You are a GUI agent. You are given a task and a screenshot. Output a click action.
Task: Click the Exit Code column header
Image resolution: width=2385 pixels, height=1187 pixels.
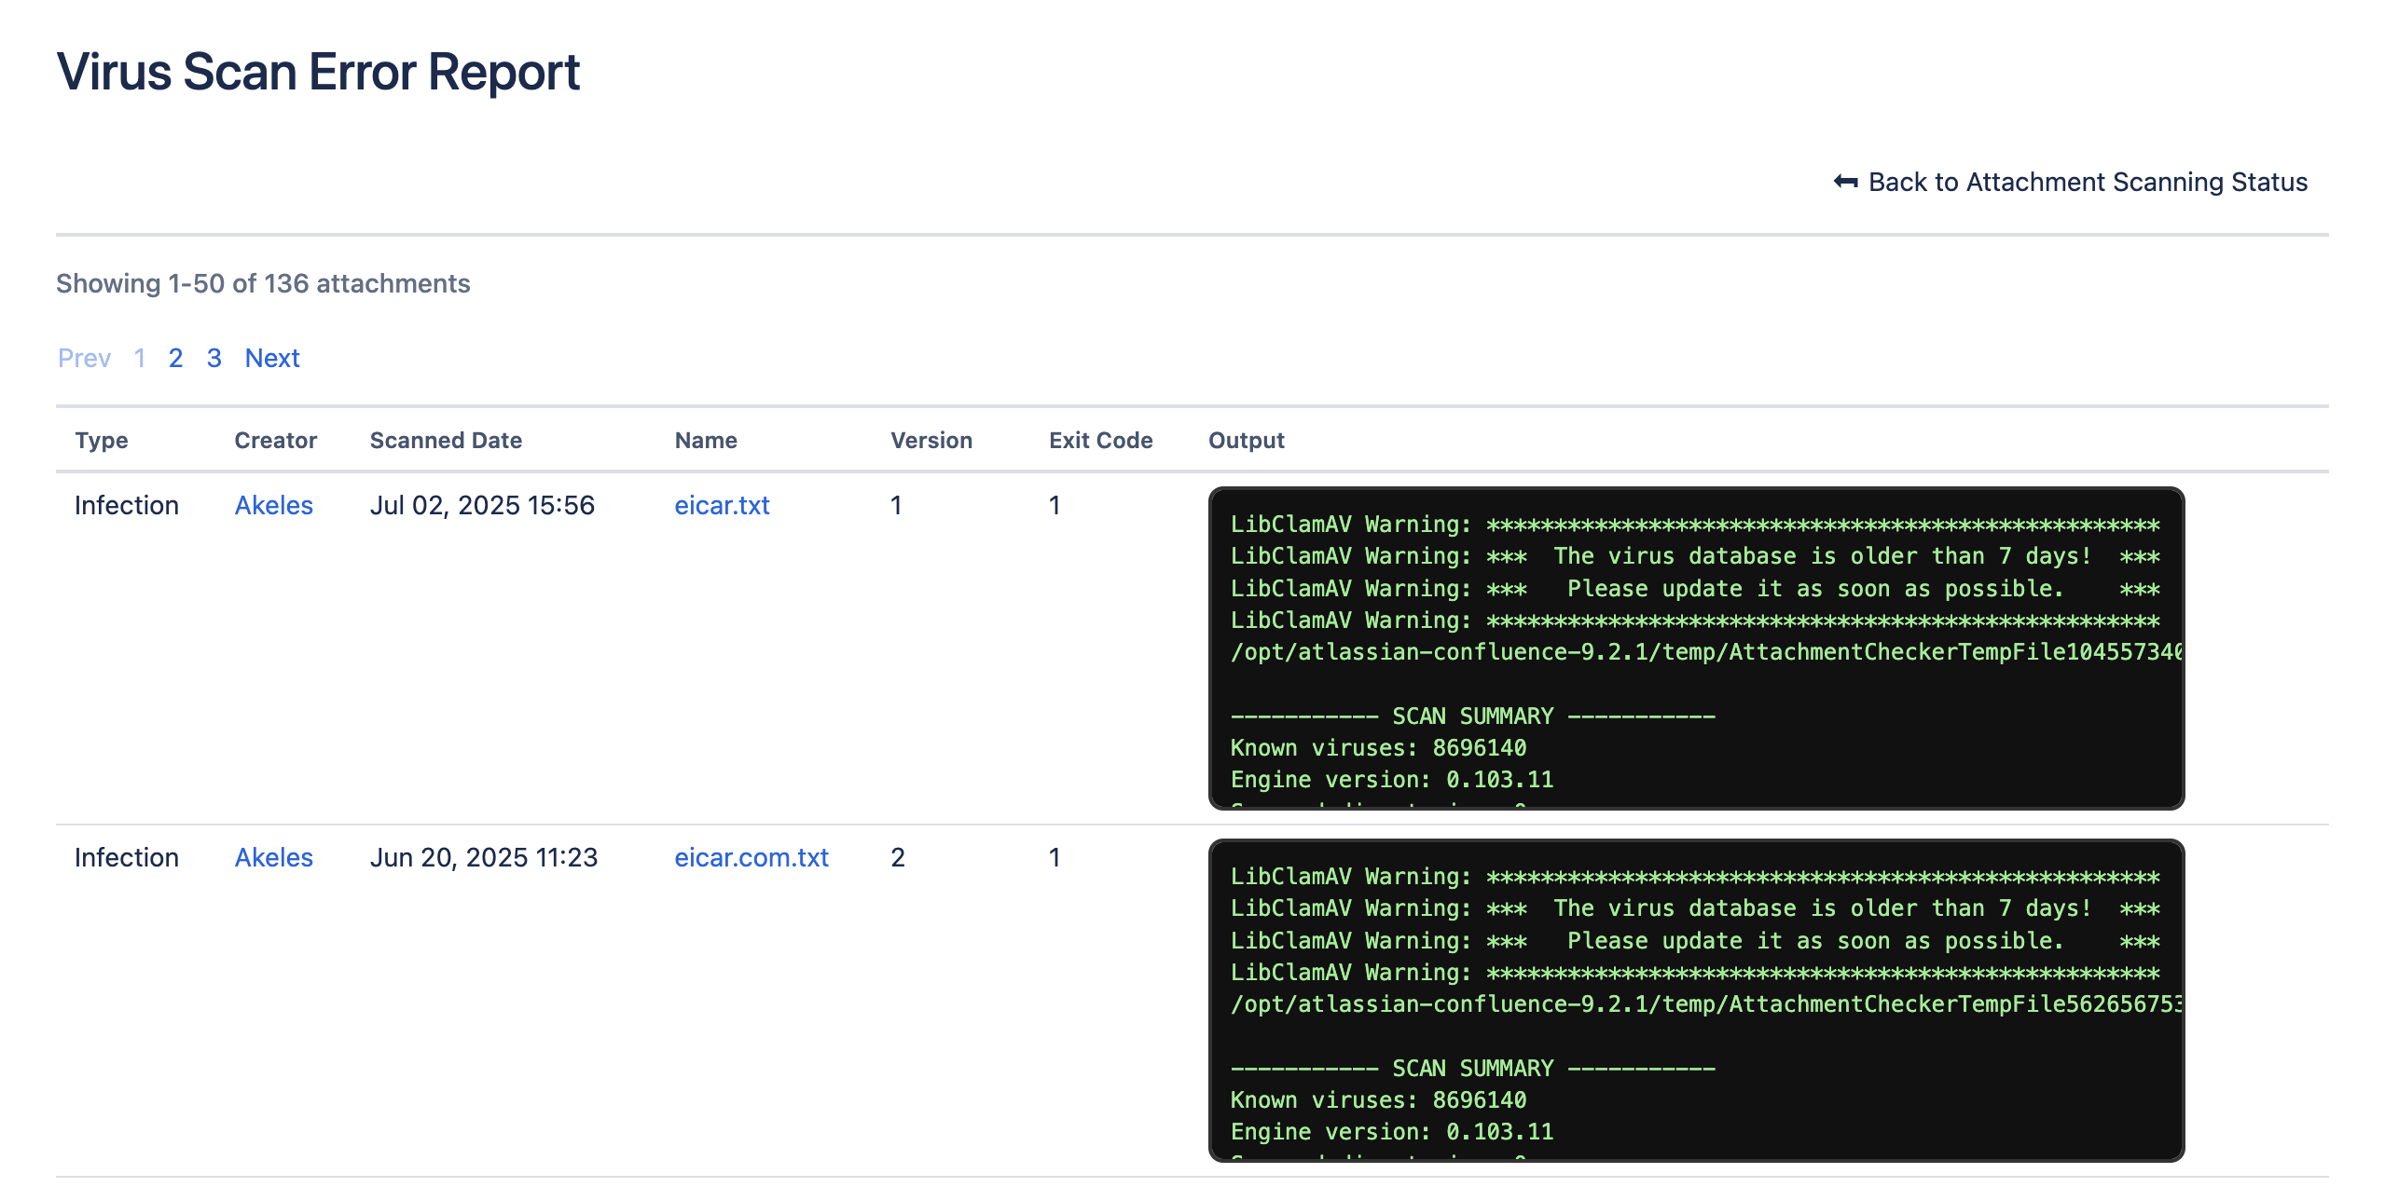point(1100,440)
